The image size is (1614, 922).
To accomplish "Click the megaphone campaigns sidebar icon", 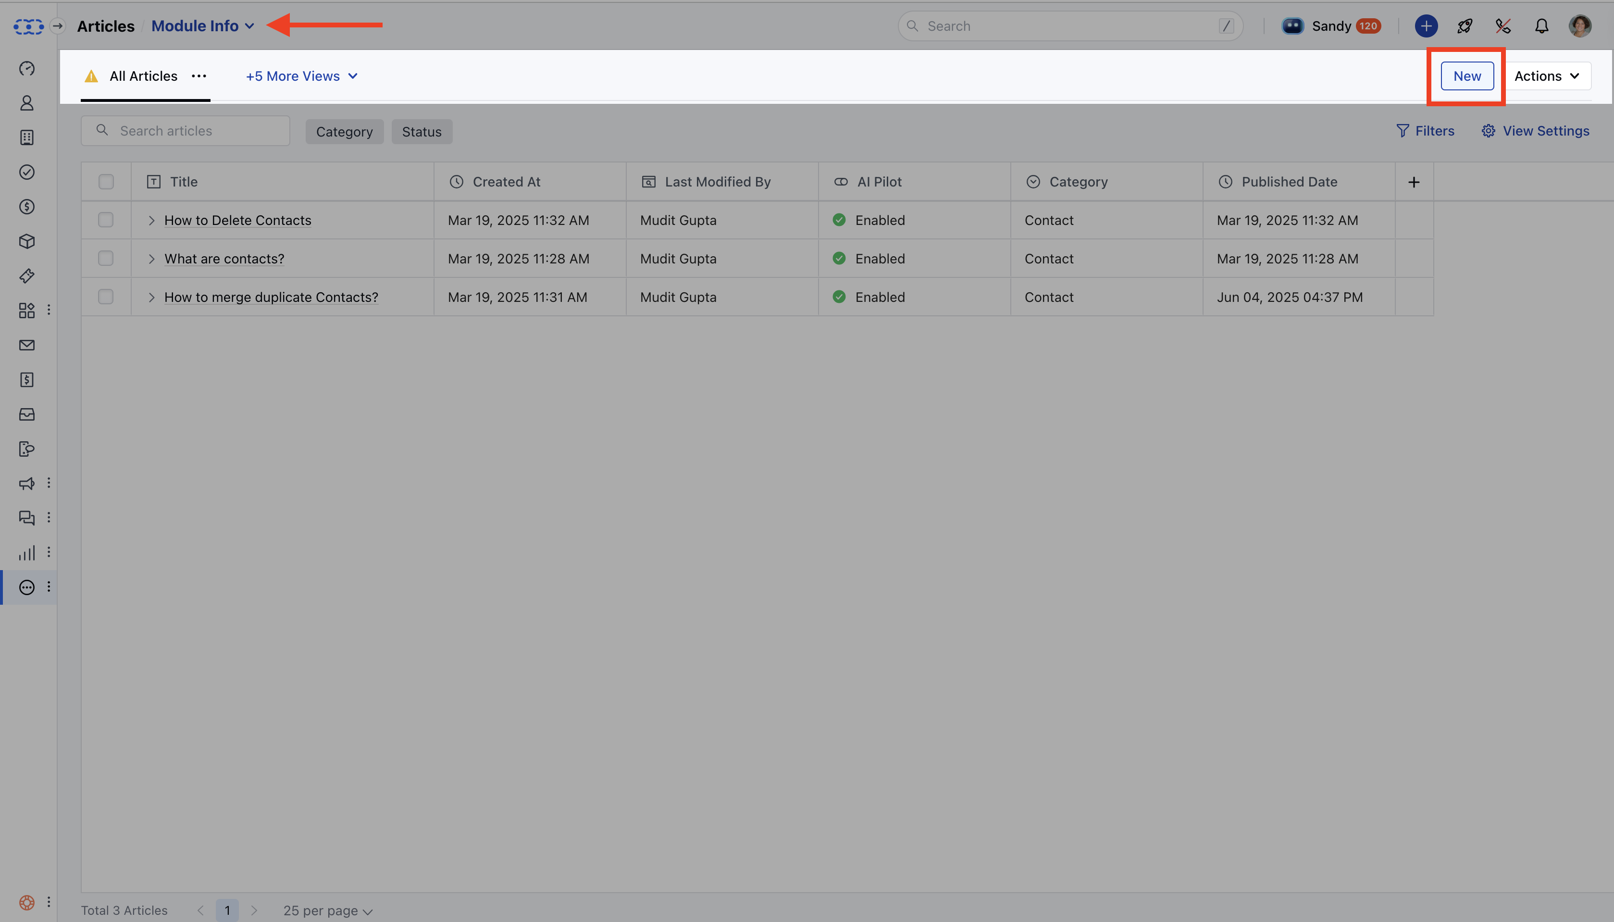I will pos(26,484).
